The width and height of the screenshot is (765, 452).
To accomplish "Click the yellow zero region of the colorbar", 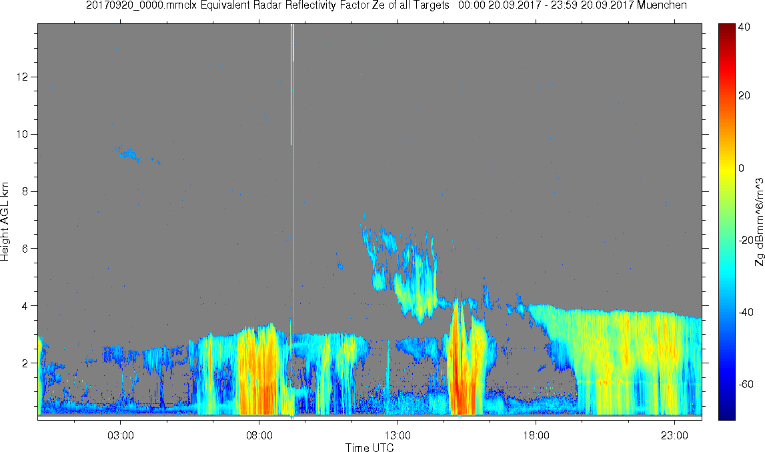I will (726, 168).
